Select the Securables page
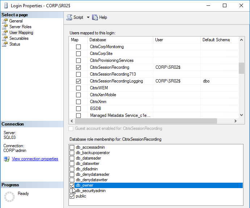This screenshot has height=208, width=250. click(x=19, y=38)
